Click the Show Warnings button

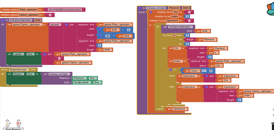coord(13,129)
